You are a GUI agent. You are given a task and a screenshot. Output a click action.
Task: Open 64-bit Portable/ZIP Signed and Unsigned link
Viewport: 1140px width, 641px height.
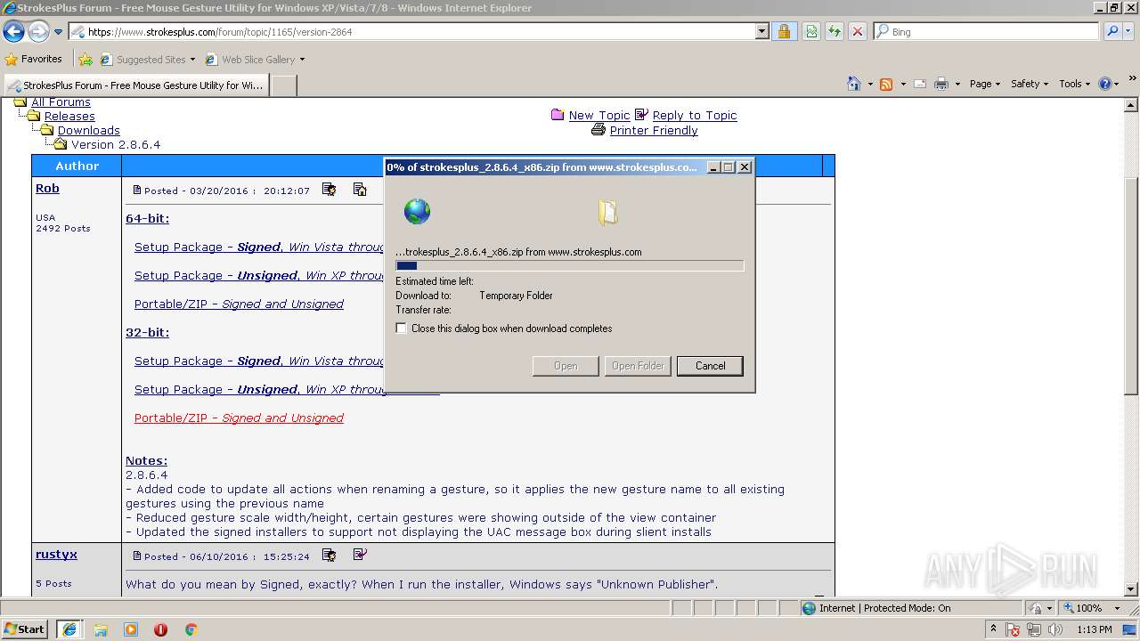[239, 304]
